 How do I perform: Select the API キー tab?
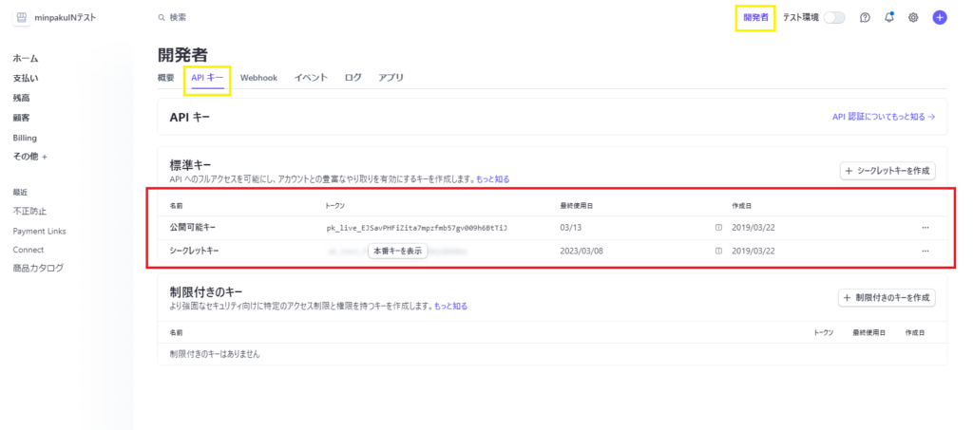tap(207, 78)
